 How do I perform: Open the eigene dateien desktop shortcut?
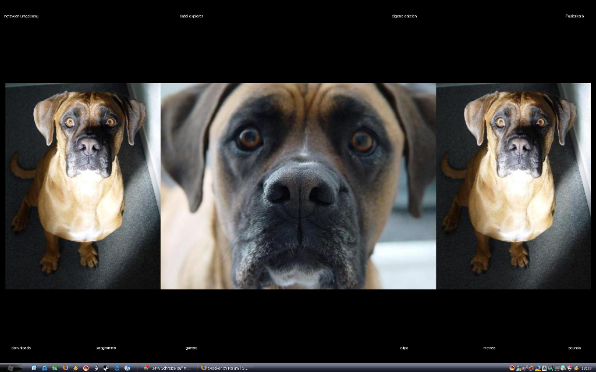[405, 16]
